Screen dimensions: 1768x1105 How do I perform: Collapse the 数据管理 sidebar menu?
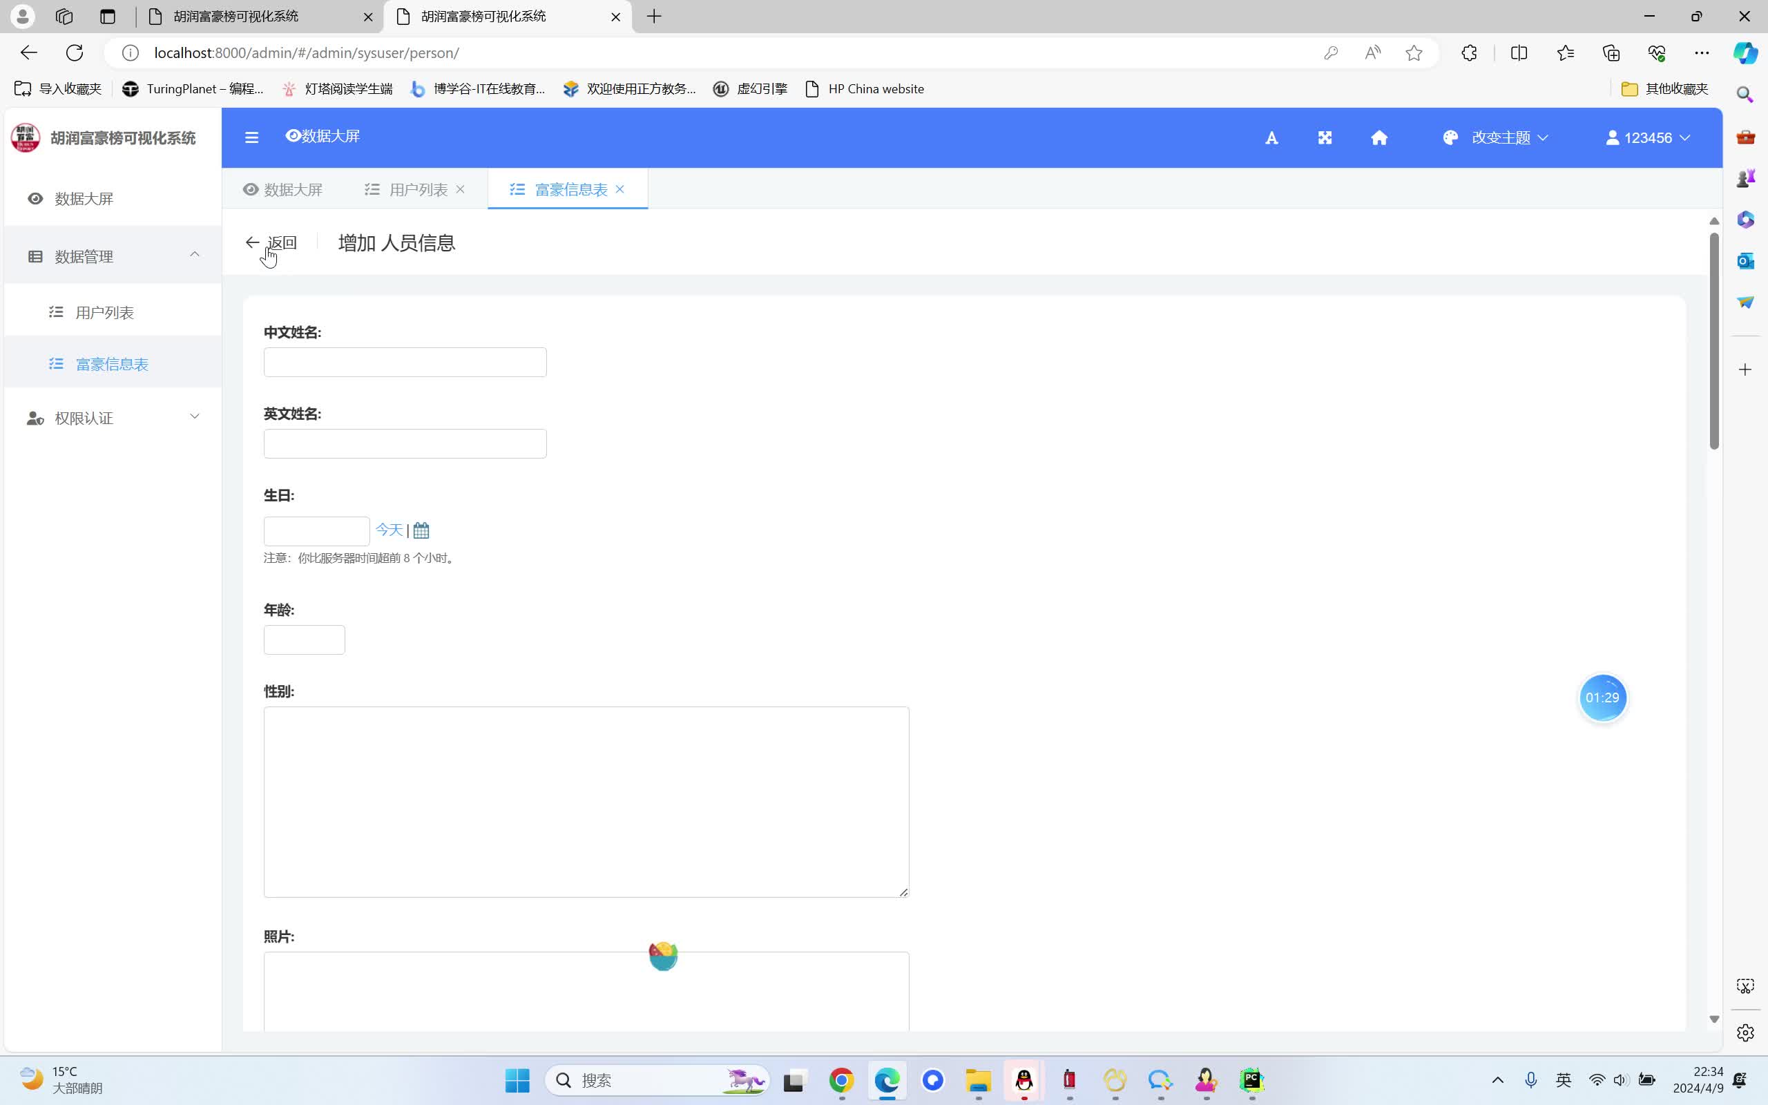pos(113,256)
